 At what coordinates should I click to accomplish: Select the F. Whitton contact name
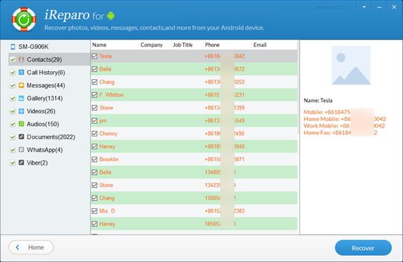[x=111, y=95]
